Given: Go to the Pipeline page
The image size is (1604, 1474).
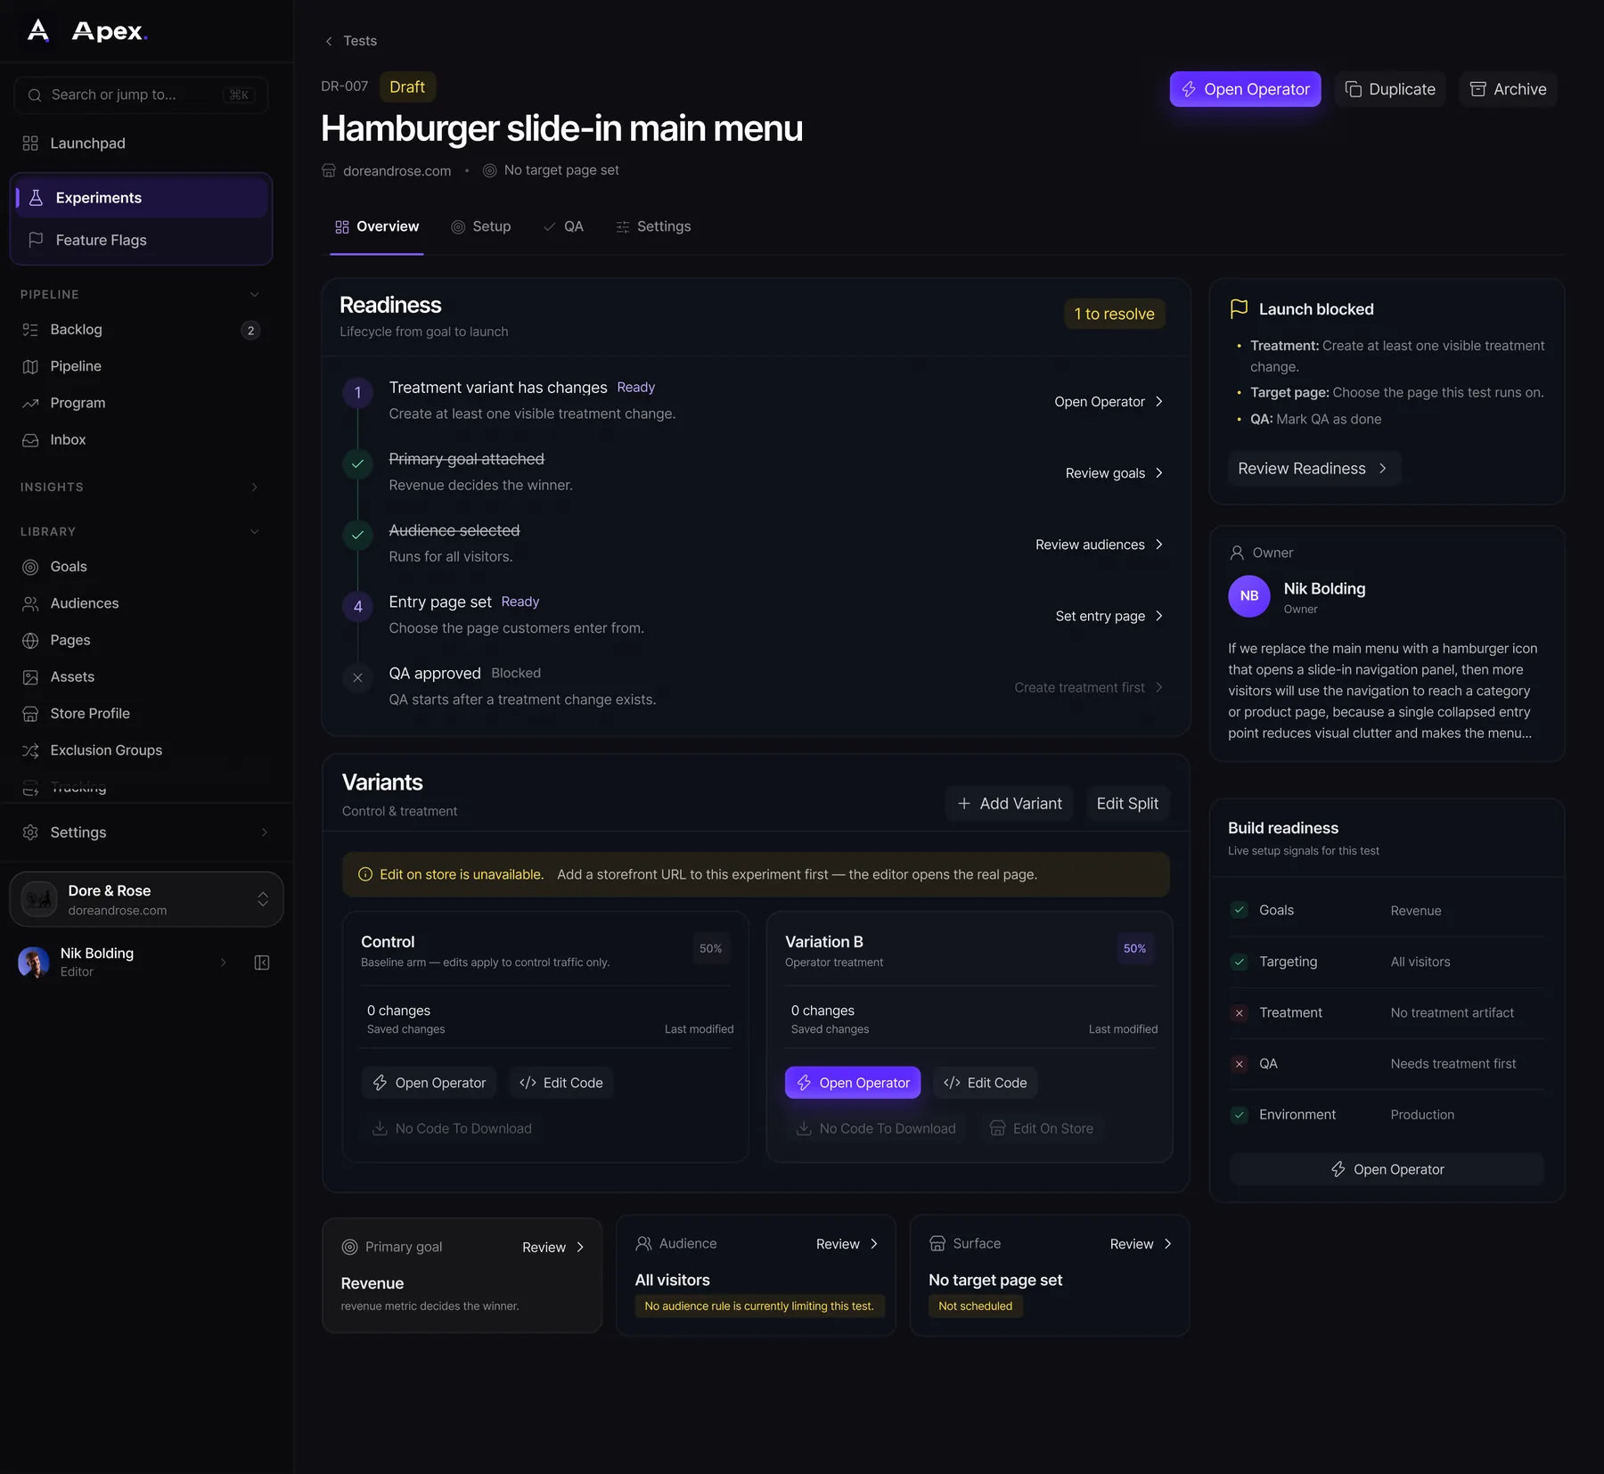Looking at the screenshot, I should pyautogui.click(x=141, y=366).
